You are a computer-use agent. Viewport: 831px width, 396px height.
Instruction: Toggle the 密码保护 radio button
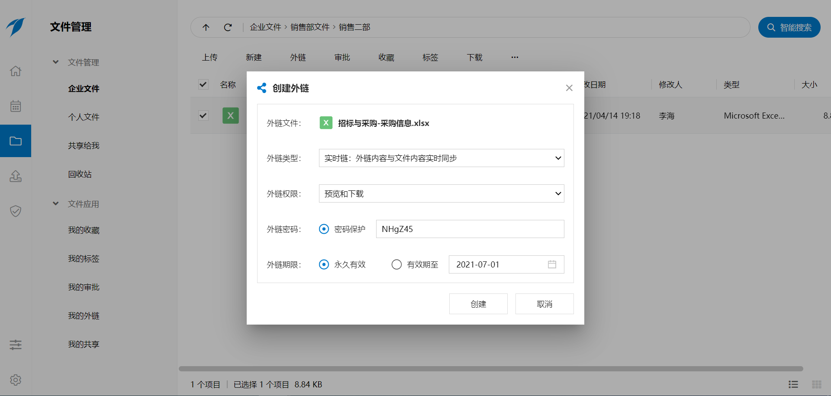click(324, 229)
